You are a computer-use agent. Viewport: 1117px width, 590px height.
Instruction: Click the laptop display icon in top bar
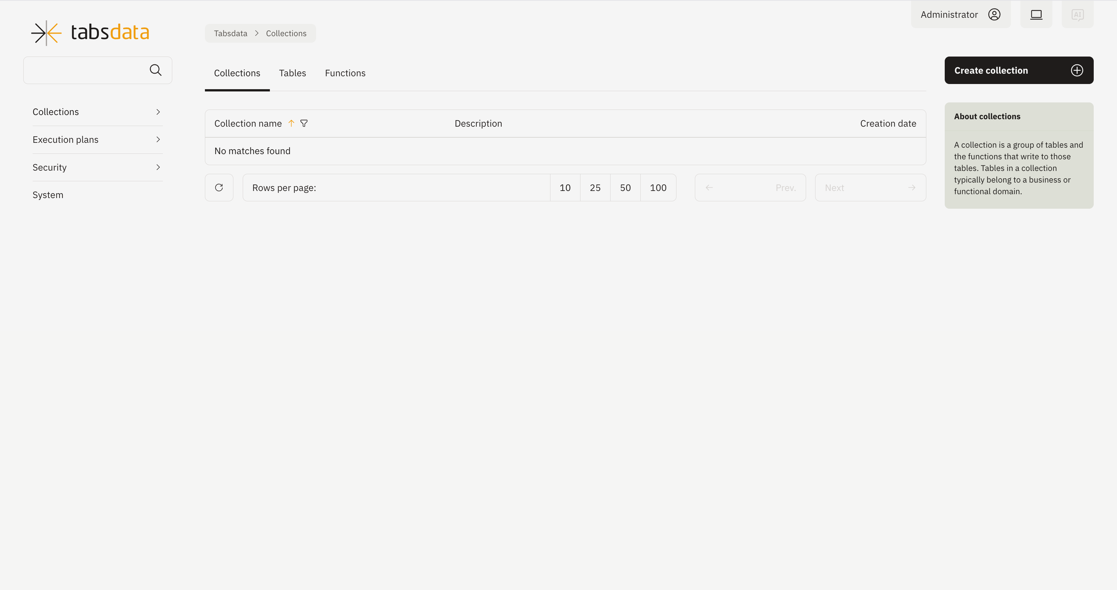pyautogui.click(x=1036, y=14)
